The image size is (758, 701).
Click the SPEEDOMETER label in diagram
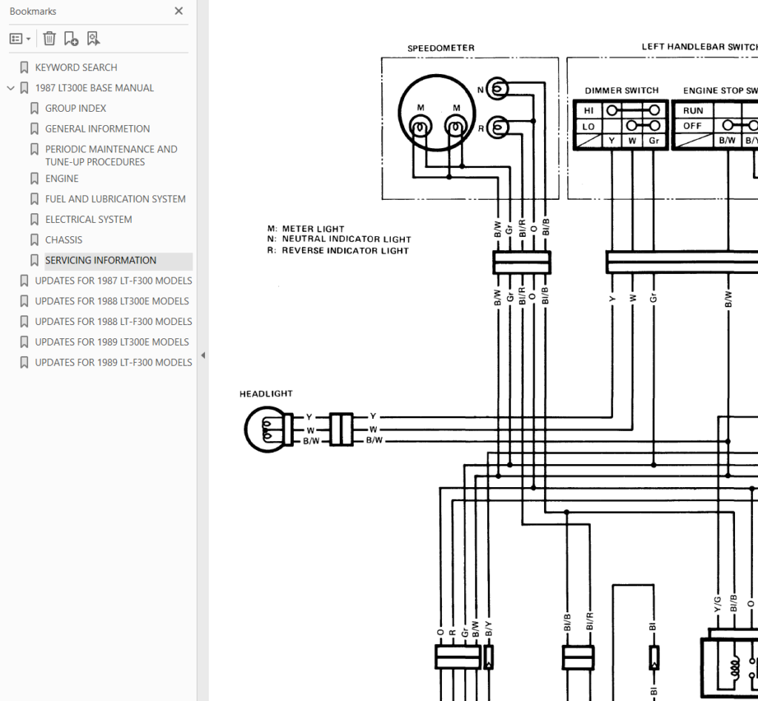(441, 48)
